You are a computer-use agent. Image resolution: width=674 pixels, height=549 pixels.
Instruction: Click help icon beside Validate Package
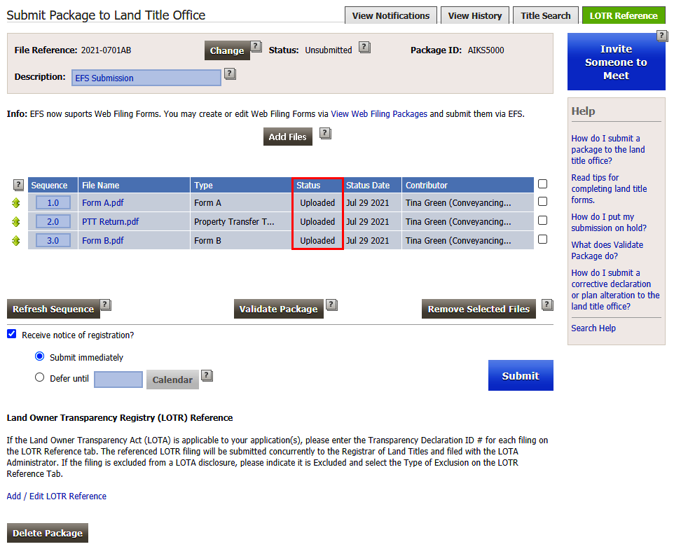point(331,305)
